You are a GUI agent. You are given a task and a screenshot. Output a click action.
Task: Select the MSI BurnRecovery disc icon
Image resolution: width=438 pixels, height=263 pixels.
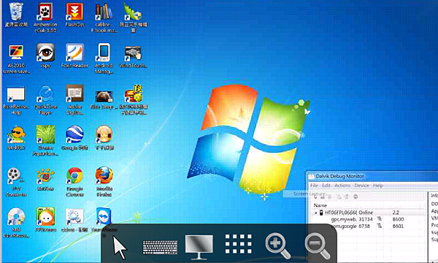(x=16, y=223)
